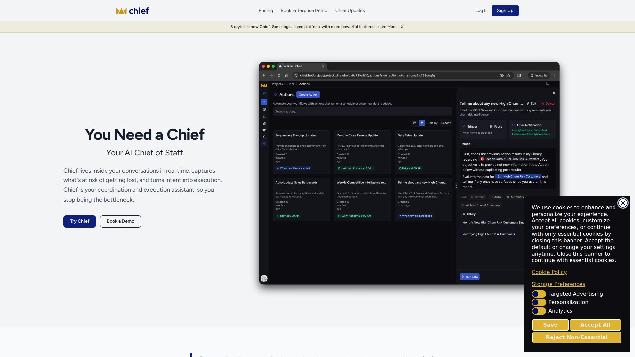Open the Monthly Close Finance Update card
The width and height of the screenshot is (635, 357).
[362, 152]
